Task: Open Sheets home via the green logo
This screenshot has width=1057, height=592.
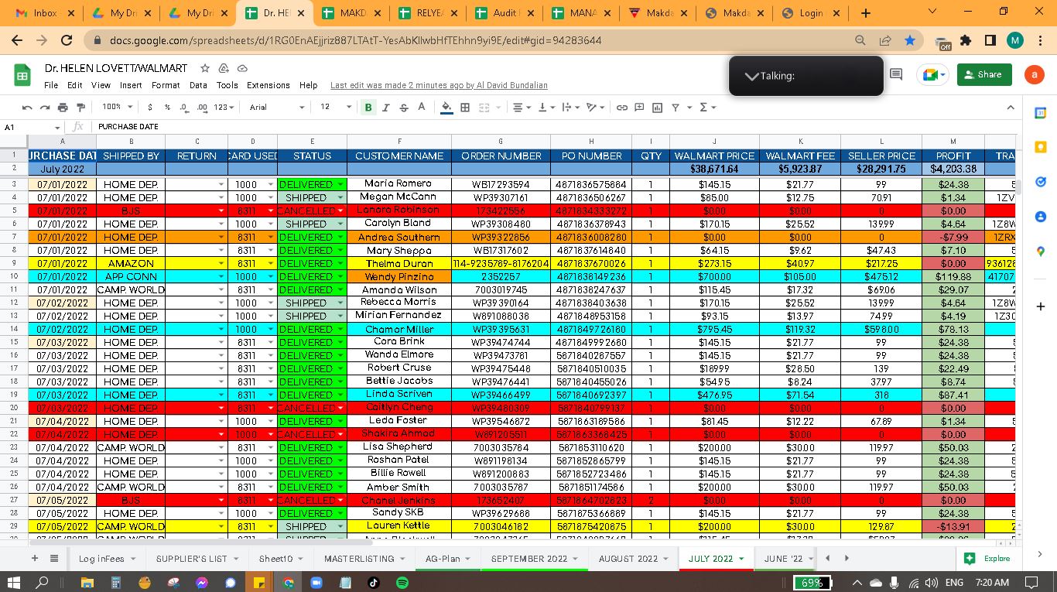Action: pos(22,75)
